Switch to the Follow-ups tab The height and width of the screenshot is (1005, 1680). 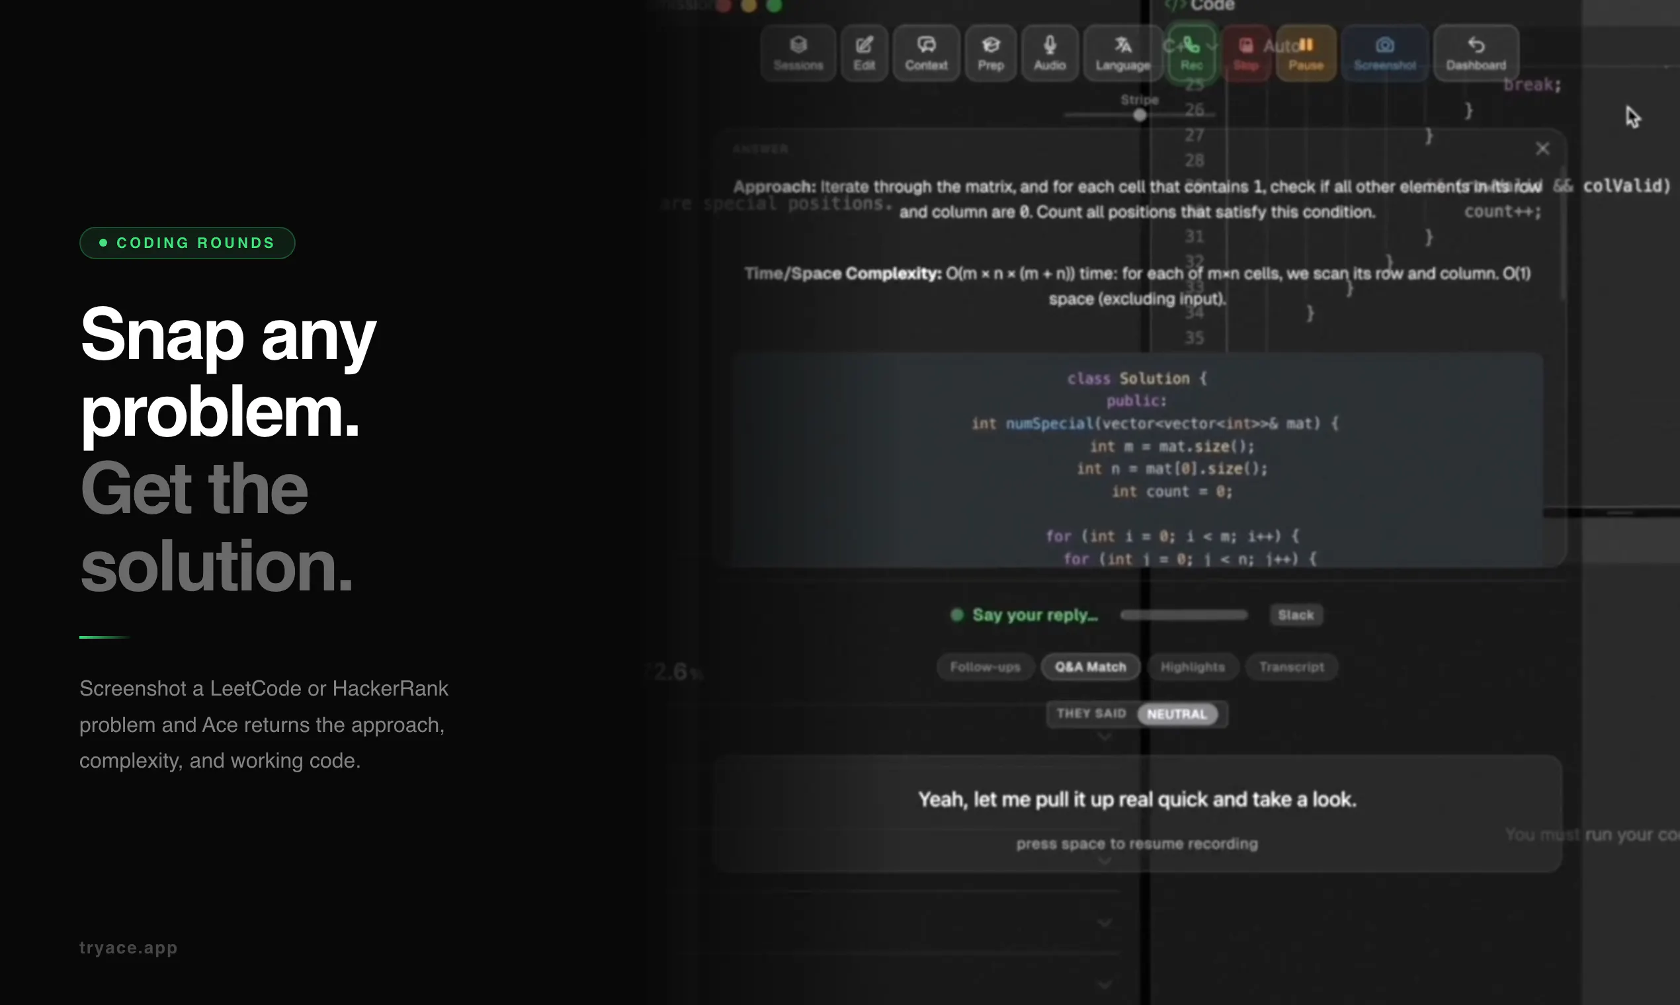click(985, 667)
